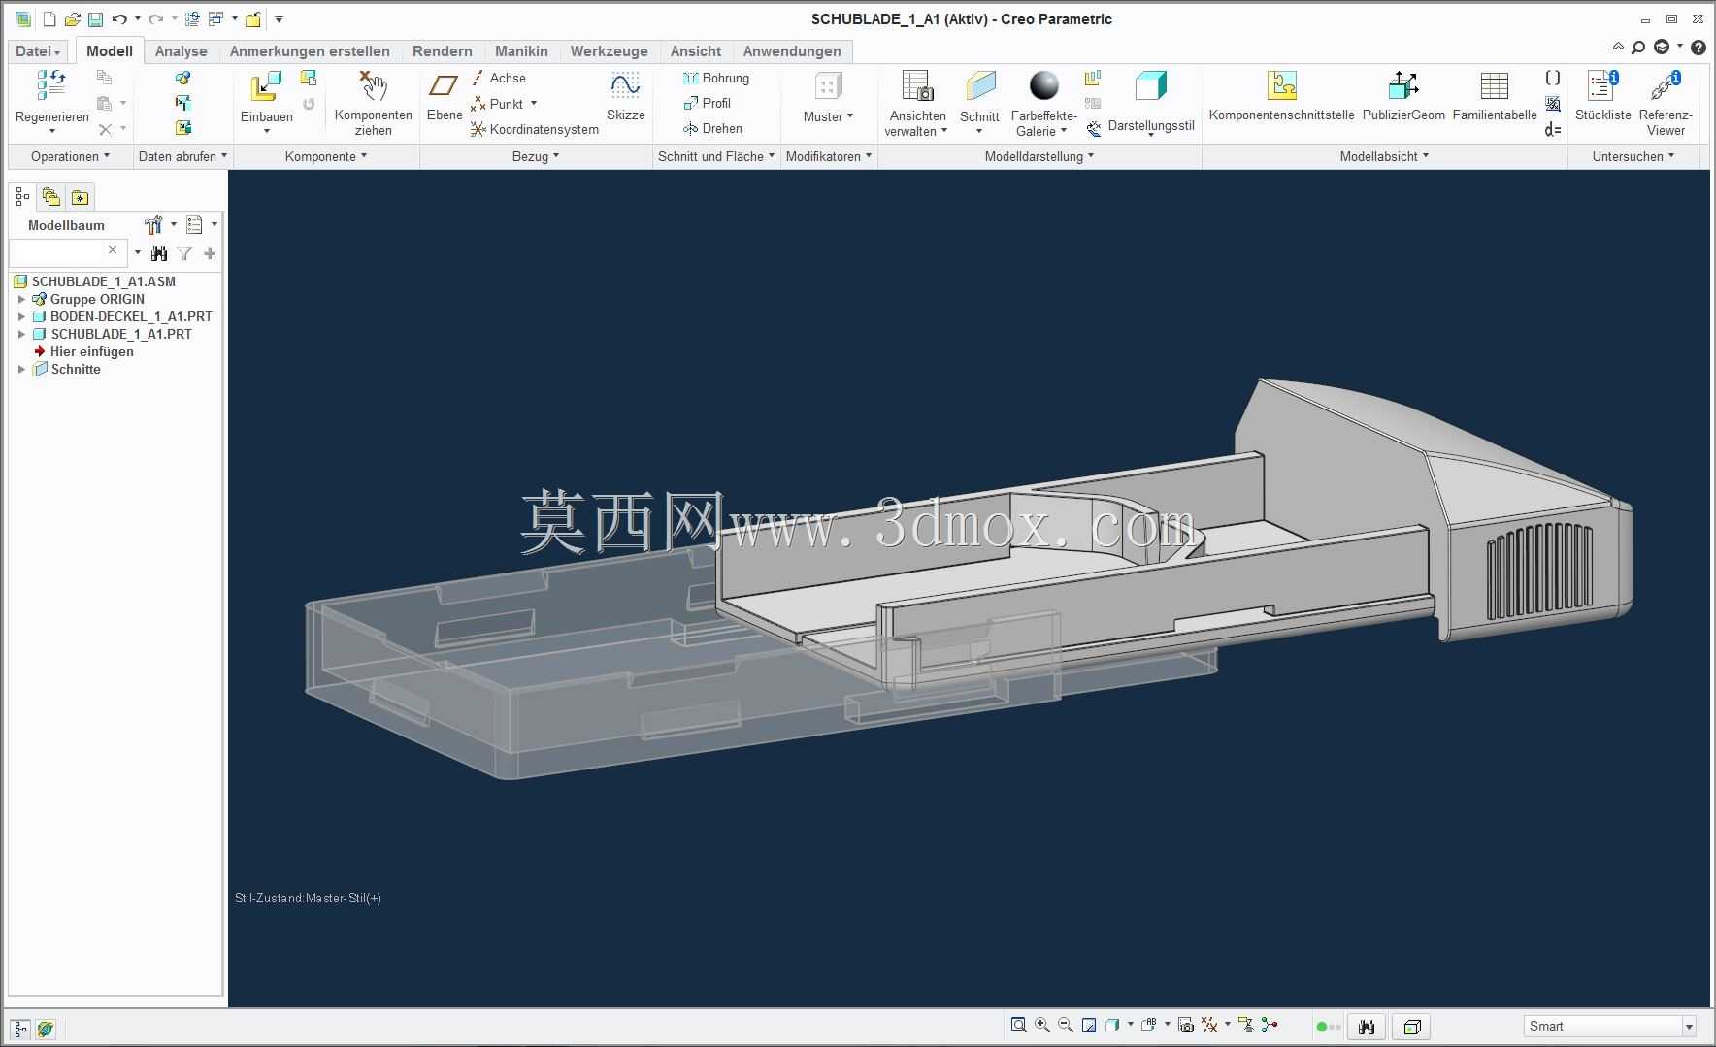Click the PublizierGeom icon
Viewport: 1716px width, 1047px height.
point(1403,86)
